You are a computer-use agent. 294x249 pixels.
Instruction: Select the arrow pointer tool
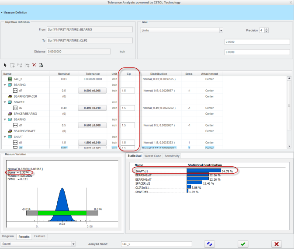[5, 65]
